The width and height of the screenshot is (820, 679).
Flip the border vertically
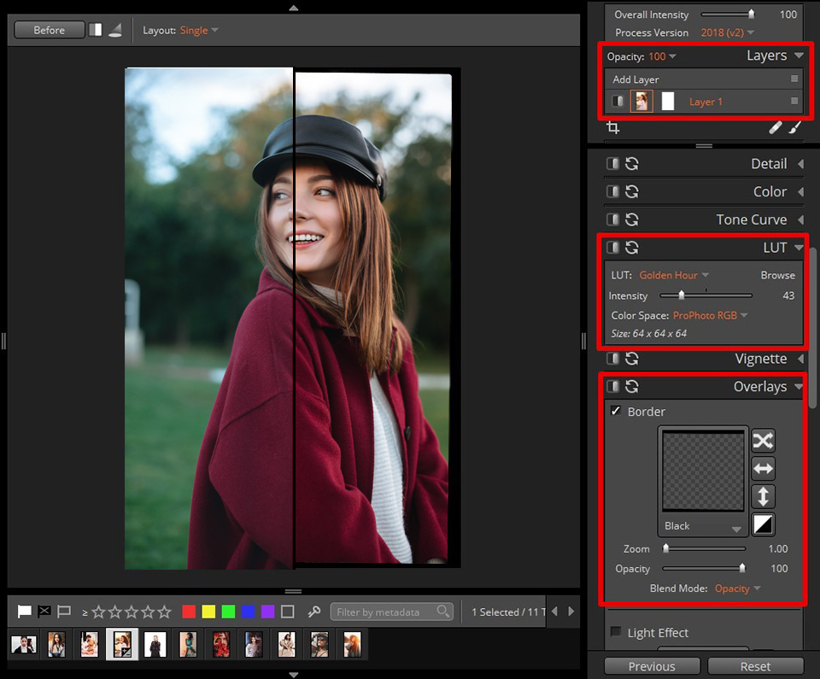pyautogui.click(x=763, y=496)
